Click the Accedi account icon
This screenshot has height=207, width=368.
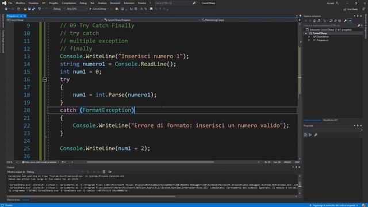[337, 3]
